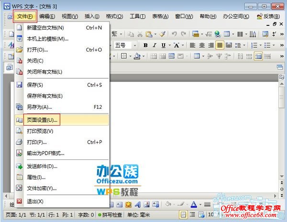Click the columns layout icon
The image size is (287, 222).
(240, 34)
